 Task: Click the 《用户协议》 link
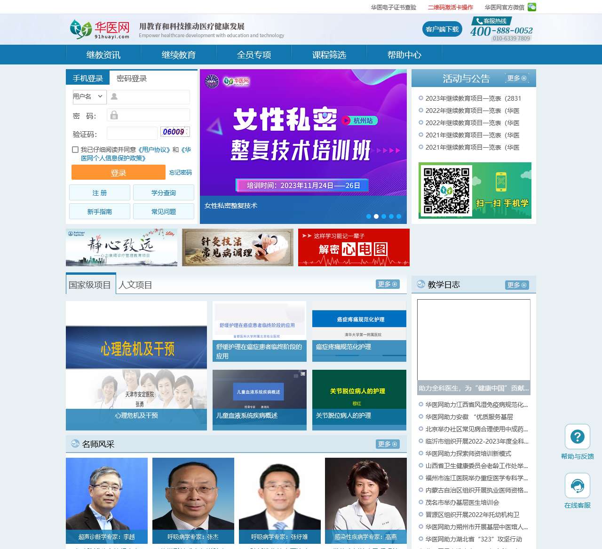point(154,150)
